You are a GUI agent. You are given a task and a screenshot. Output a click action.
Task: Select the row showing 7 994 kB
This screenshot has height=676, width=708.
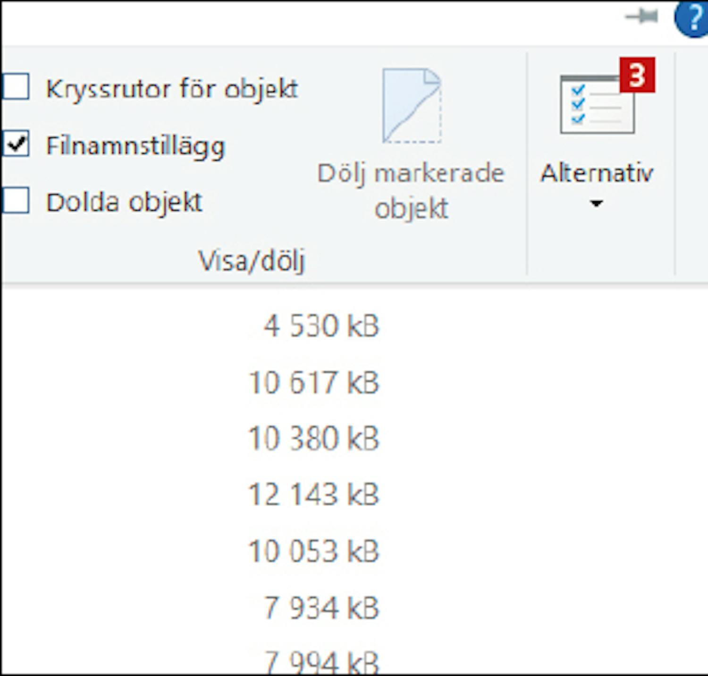click(321, 662)
